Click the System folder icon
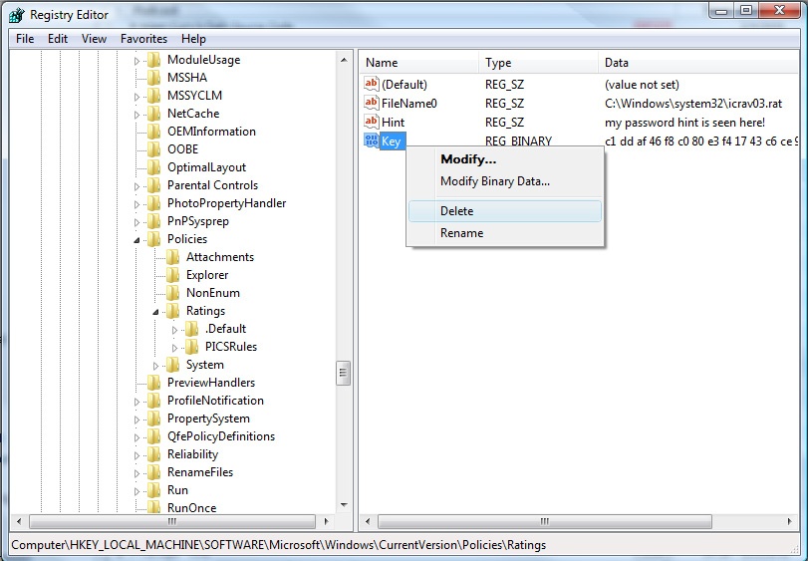This screenshot has width=808, height=561. tap(172, 365)
